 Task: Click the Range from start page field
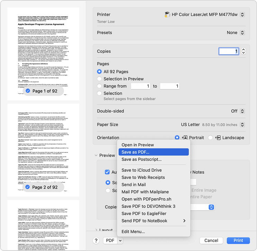141,86
